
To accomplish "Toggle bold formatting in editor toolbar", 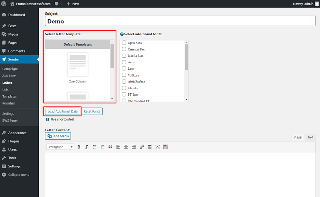I will tap(79, 147).
